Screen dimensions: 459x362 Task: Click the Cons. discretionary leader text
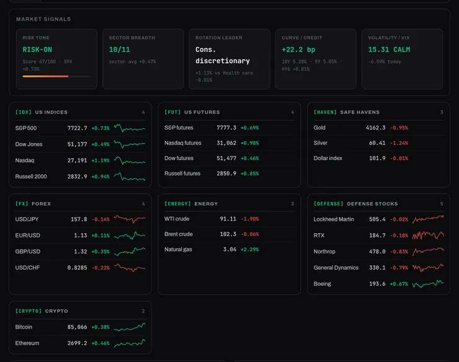223,55
